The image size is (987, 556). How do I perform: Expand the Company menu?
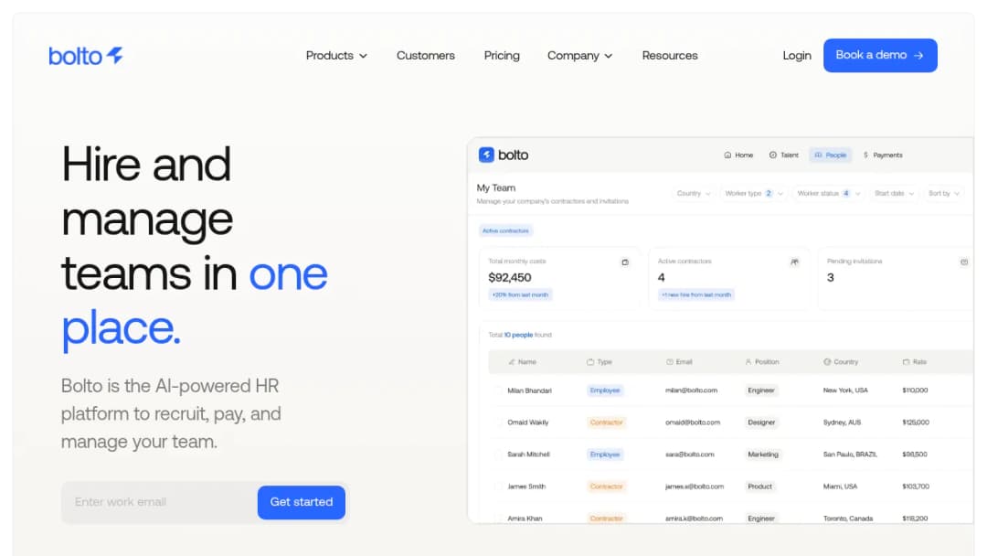pos(579,56)
